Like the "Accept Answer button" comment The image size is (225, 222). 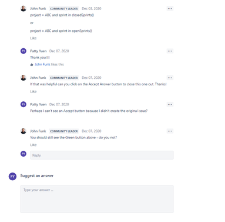coord(33,91)
